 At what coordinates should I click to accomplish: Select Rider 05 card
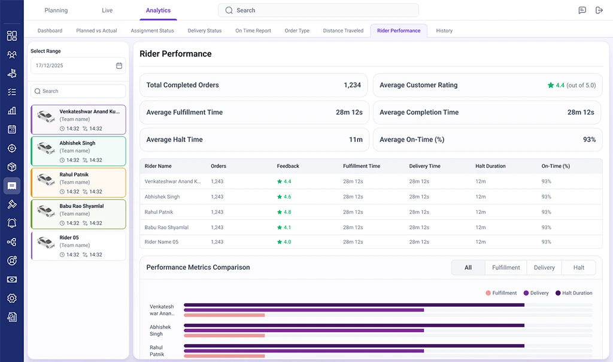pos(78,246)
